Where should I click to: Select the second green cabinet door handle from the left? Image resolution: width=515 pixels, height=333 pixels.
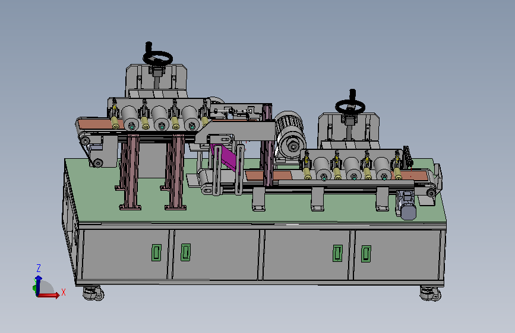click(x=186, y=252)
